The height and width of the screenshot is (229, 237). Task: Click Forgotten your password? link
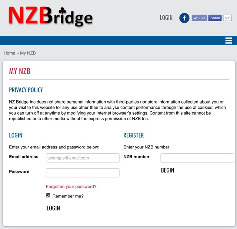pos(71,186)
